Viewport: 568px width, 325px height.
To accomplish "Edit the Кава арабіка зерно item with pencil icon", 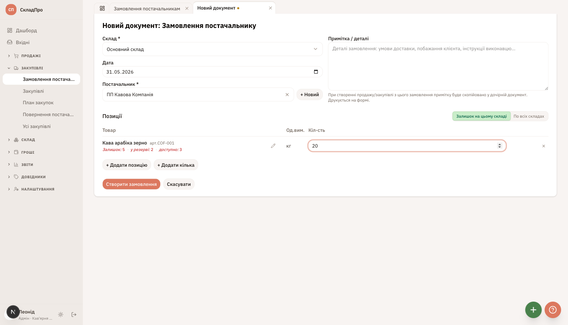I will [x=273, y=146].
